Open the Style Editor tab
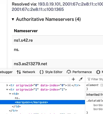Image resolution: width=103 pixels, height=114 pixels. tap(51, 72)
